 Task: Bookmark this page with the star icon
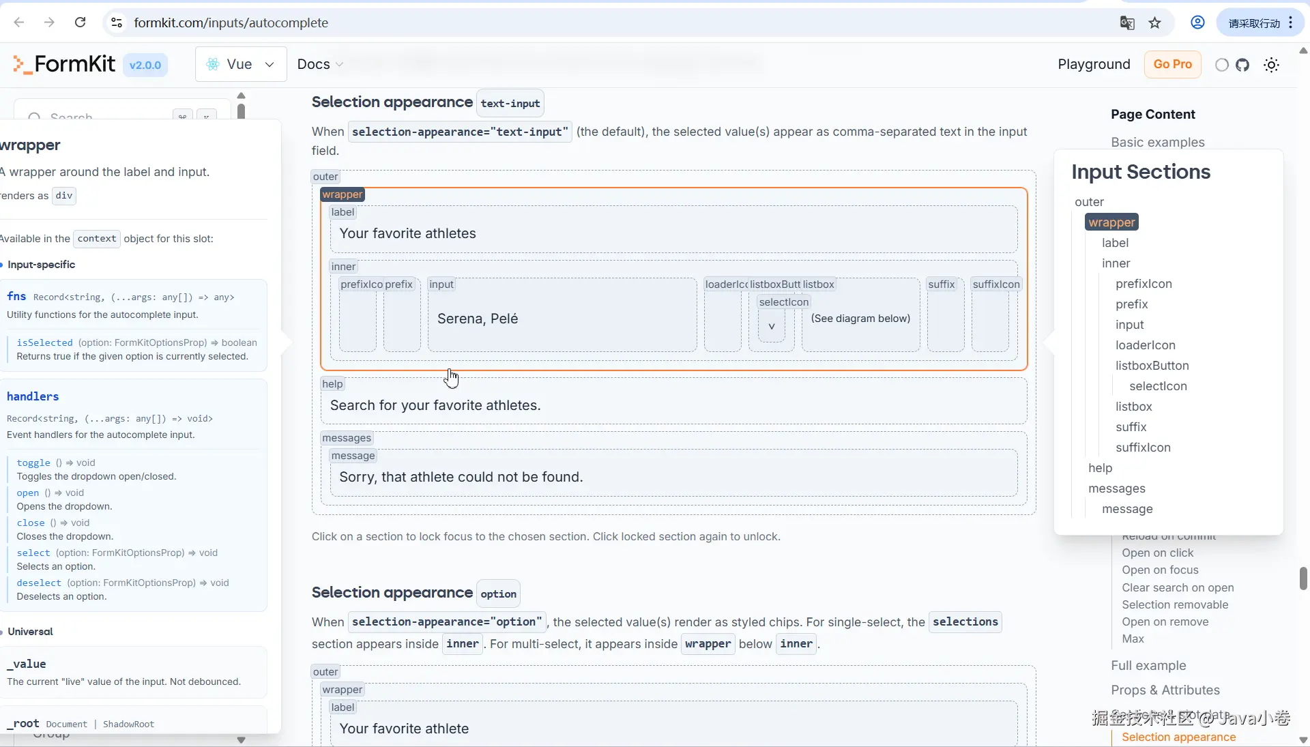point(1154,23)
